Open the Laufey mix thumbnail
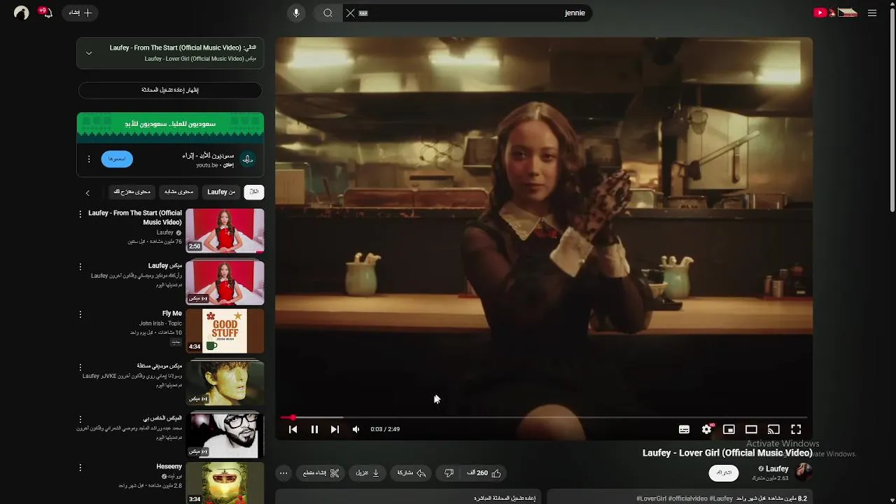This screenshot has height=504, width=896. pos(225,282)
